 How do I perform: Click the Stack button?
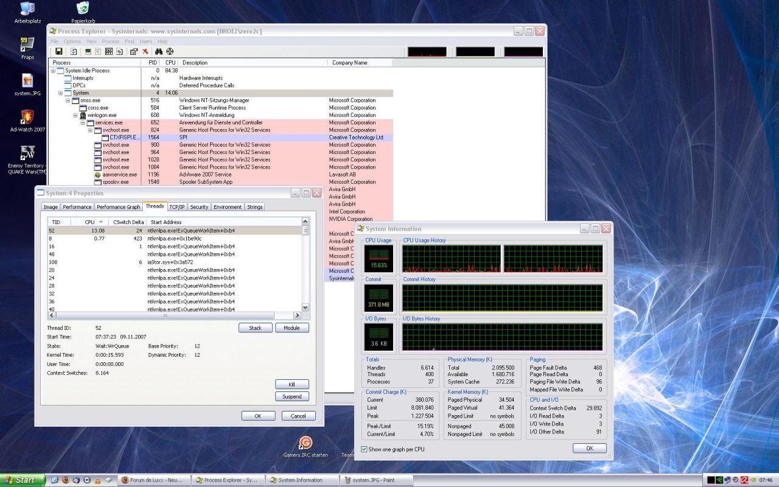pyautogui.click(x=255, y=328)
